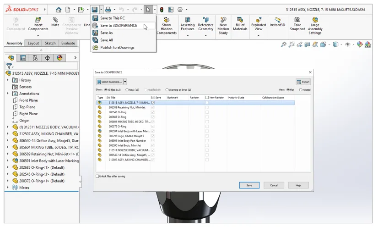Click the Mate paperclip tool
Screen dimensions: 378x227
coord(55,22)
